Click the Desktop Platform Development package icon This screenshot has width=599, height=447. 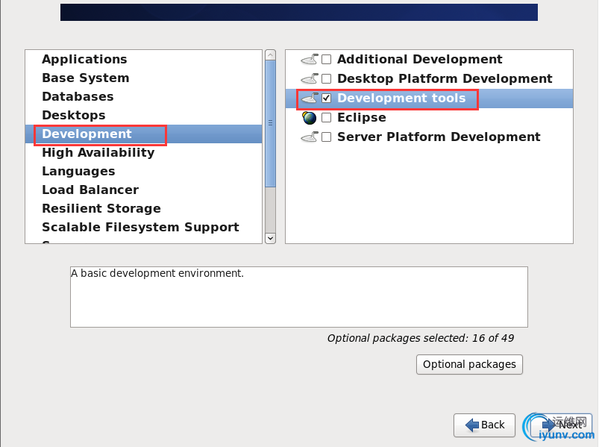tap(310, 78)
